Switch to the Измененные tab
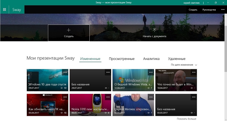This screenshot has height=121, width=227. [x=90, y=59]
